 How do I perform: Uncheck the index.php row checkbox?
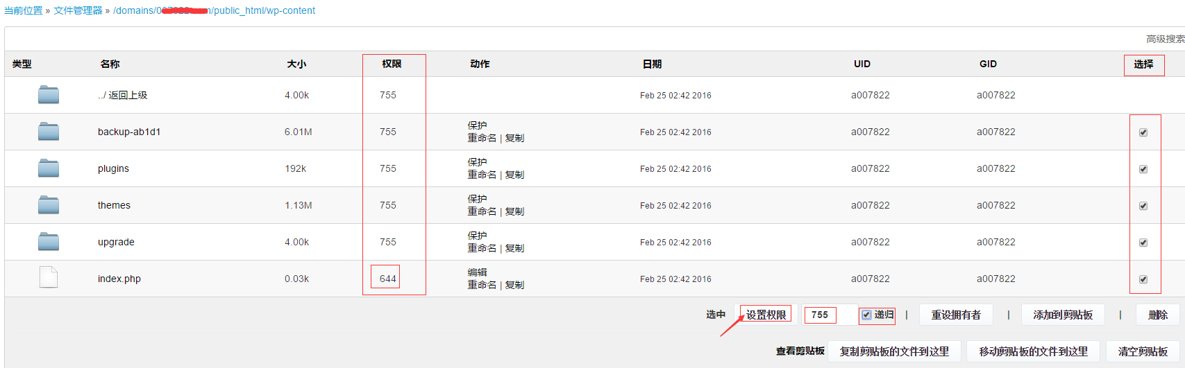pyautogui.click(x=1143, y=279)
